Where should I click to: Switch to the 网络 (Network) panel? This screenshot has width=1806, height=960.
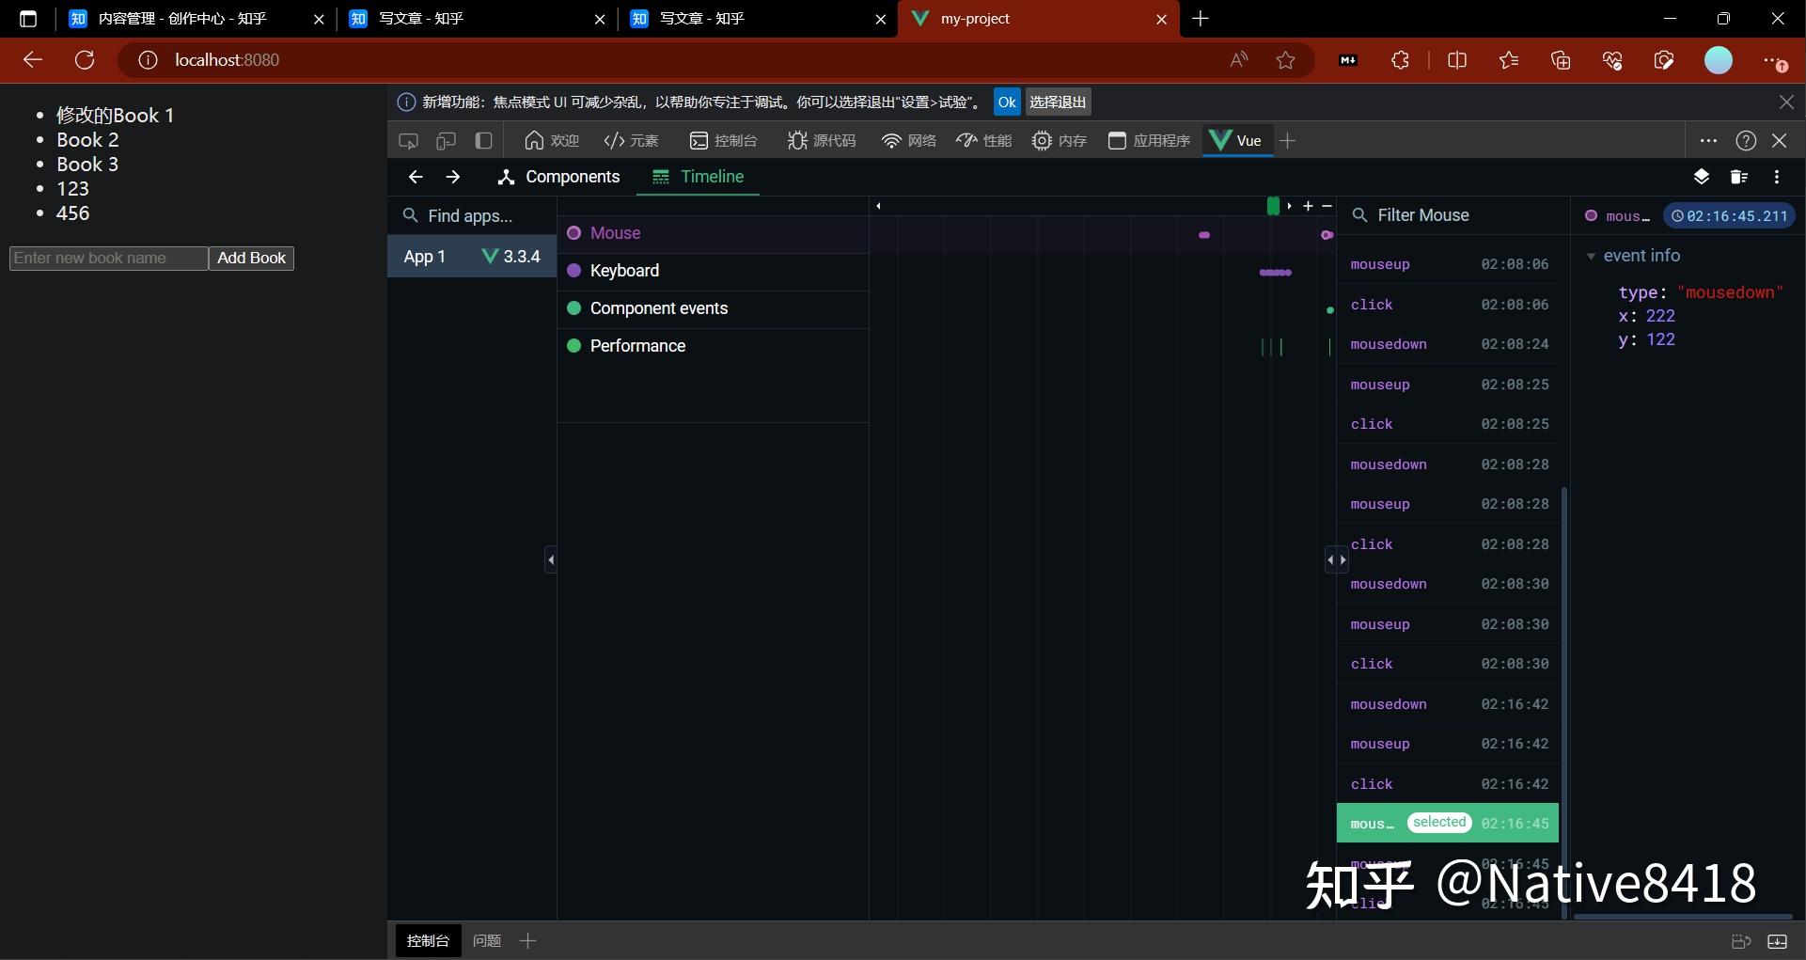pyautogui.click(x=908, y=140)
